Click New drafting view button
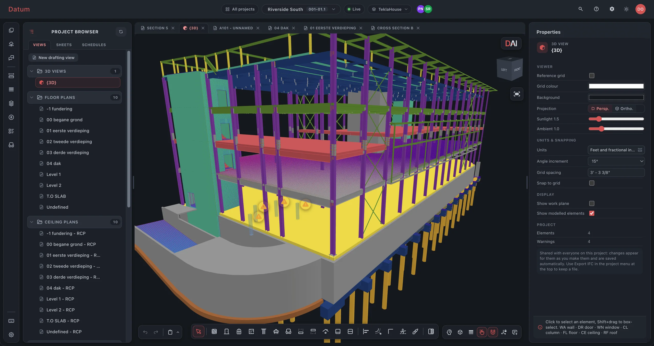Image resolution: width=654 pixels, height=346 pixels. 53,58
